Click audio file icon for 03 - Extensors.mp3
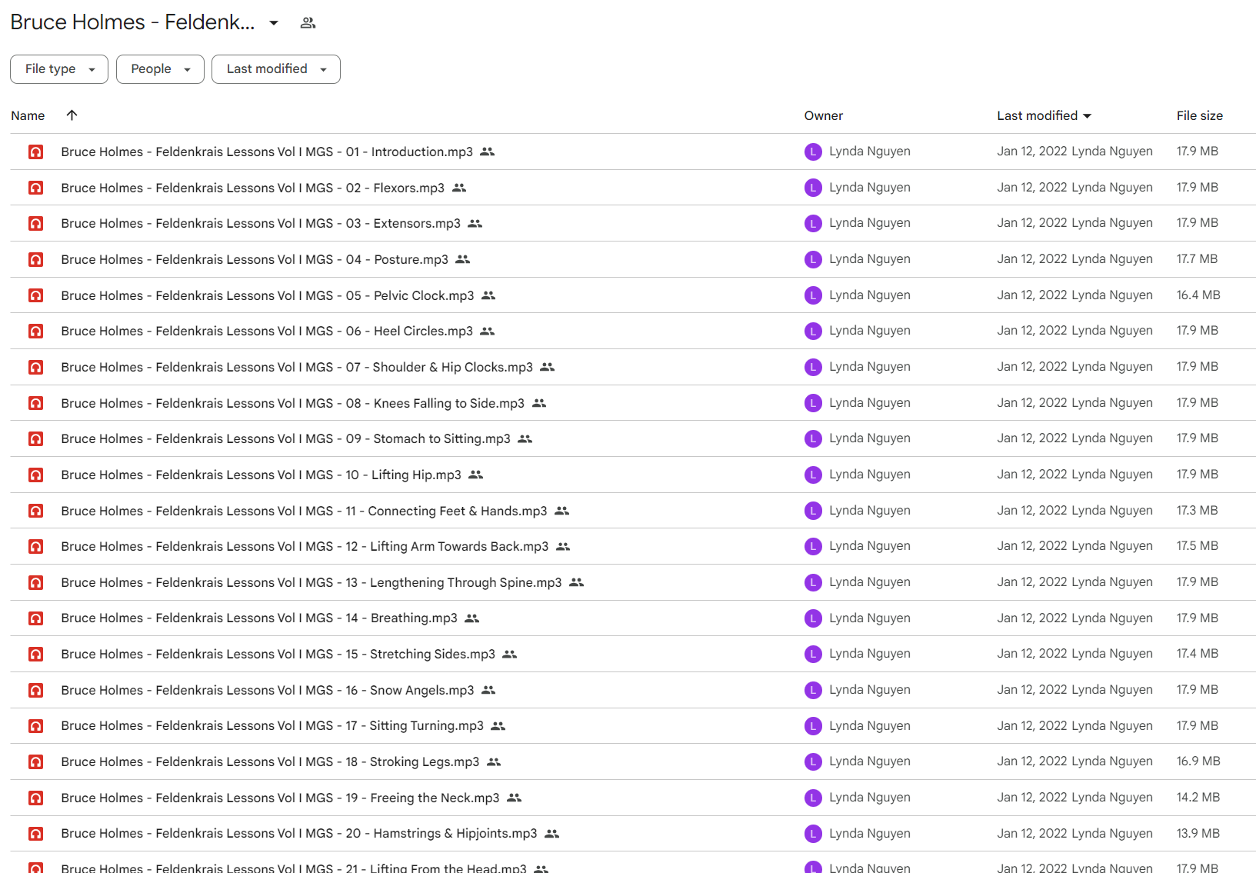Screen dimensions: 1256x873 pos(35,223)
